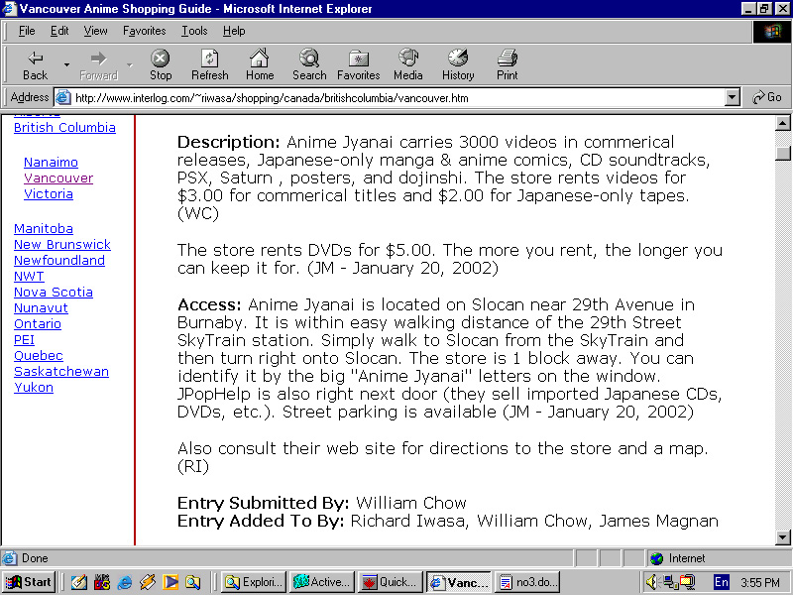This screenshot has width=793, height=595.
Task: Click the Stop loading button
Action: 161,65
